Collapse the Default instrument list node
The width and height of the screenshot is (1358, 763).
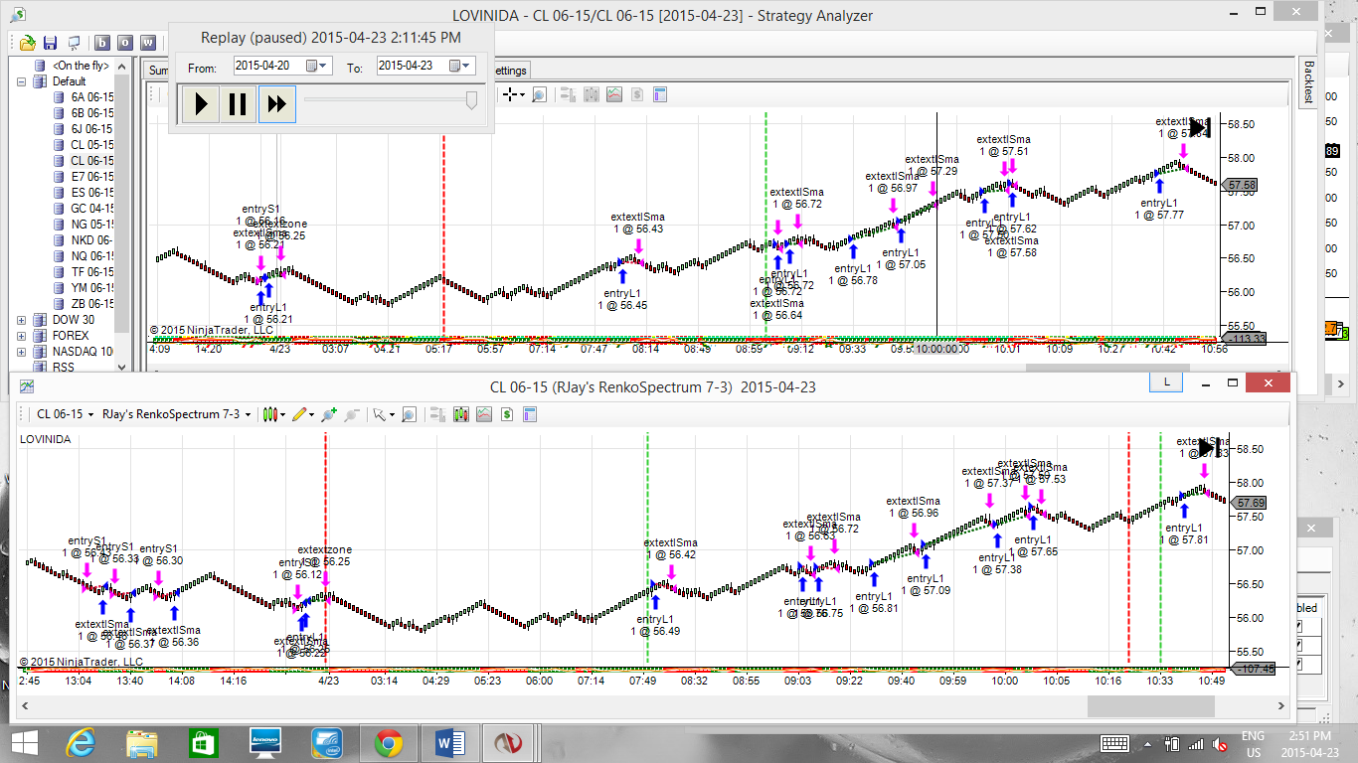click(22, 81)
